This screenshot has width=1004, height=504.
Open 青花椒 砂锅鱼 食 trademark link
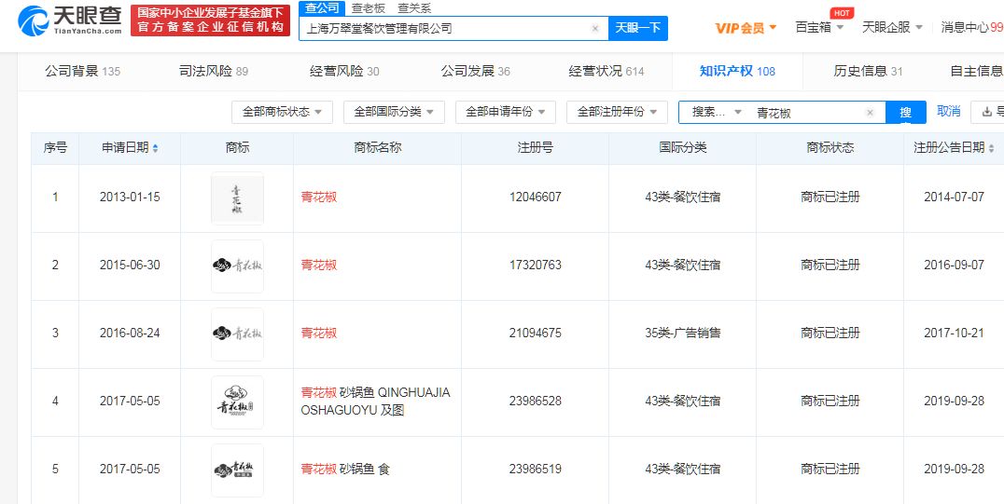pyautogui.click(x=345, y=469)
